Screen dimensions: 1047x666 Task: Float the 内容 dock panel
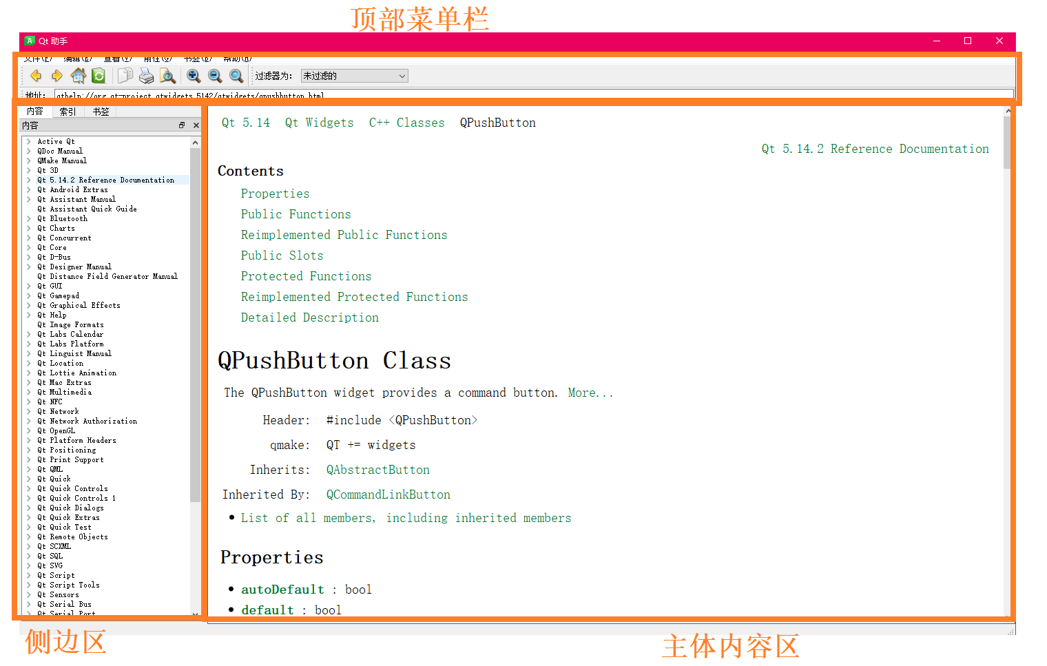click(182, 125)
